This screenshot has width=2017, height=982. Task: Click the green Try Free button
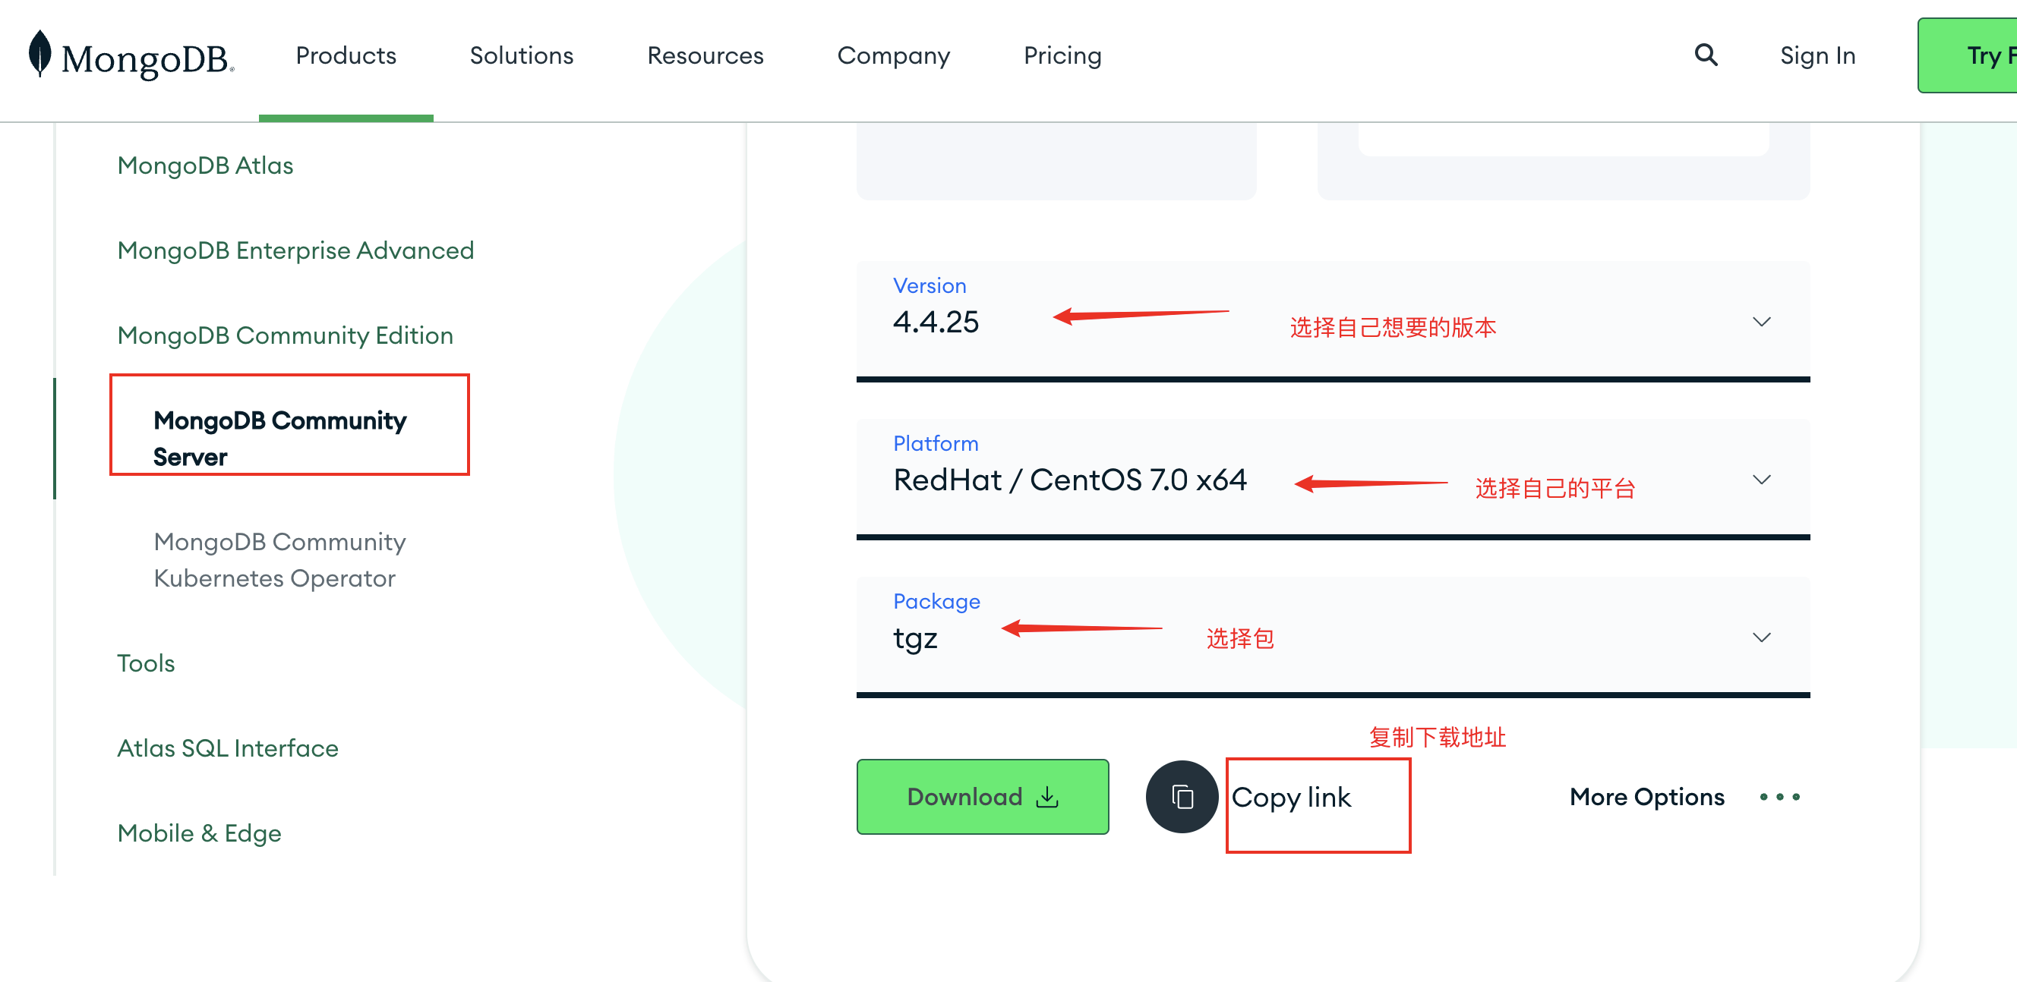click(x=1967, y=55)
